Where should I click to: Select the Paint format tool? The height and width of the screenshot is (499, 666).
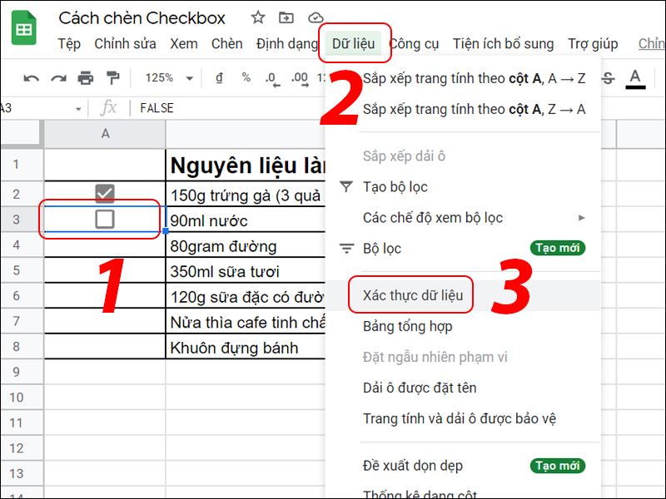click(x=113, y=78)
